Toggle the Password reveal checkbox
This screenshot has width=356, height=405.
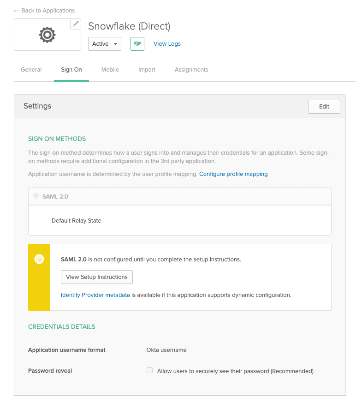[x=149, y=370]
